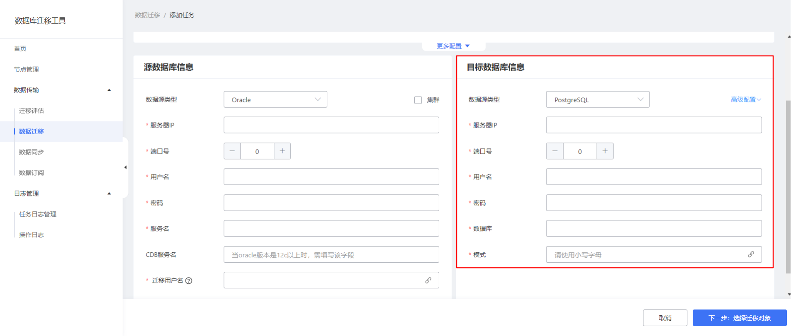
Task: Focus the source 密码 field
Action: (331, 203)
